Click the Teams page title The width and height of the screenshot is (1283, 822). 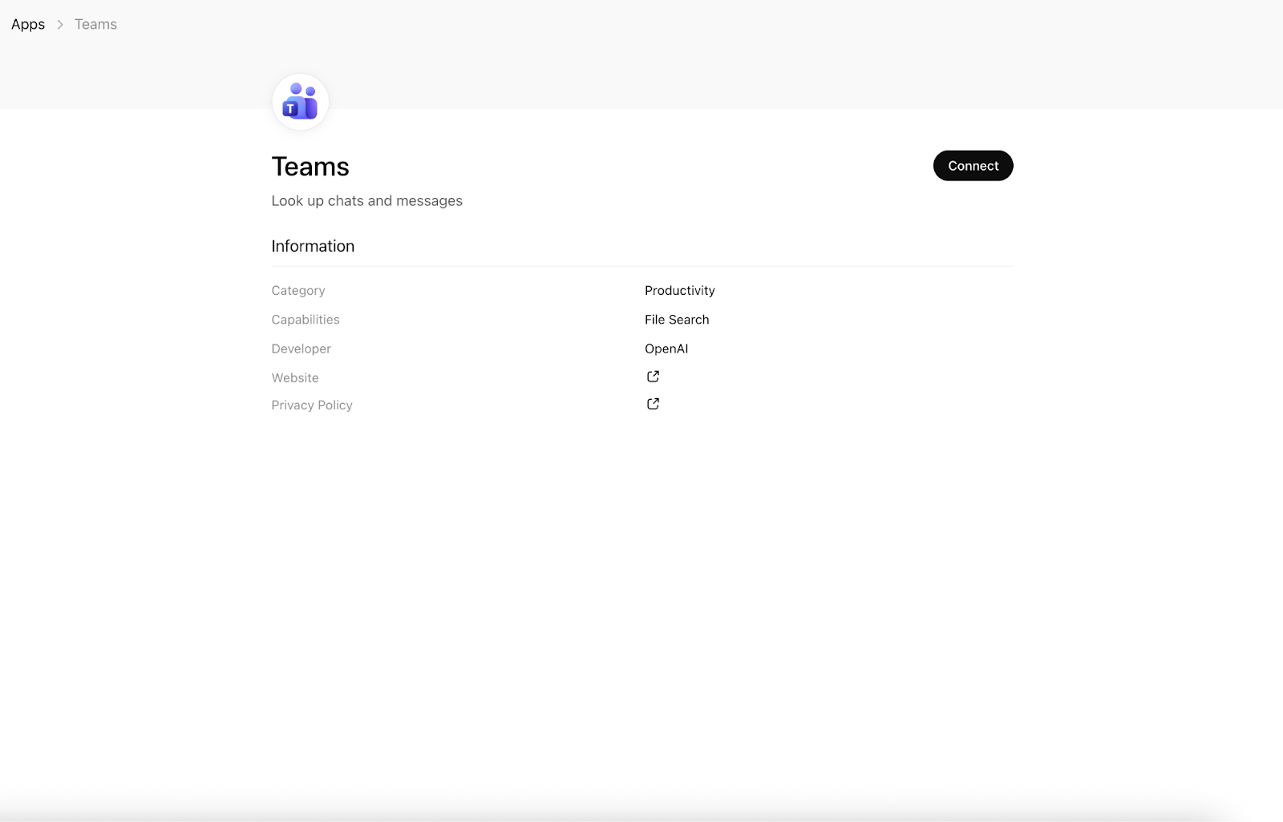pos(310,167)
